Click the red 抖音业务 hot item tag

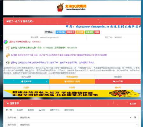(x=71, y=32)
